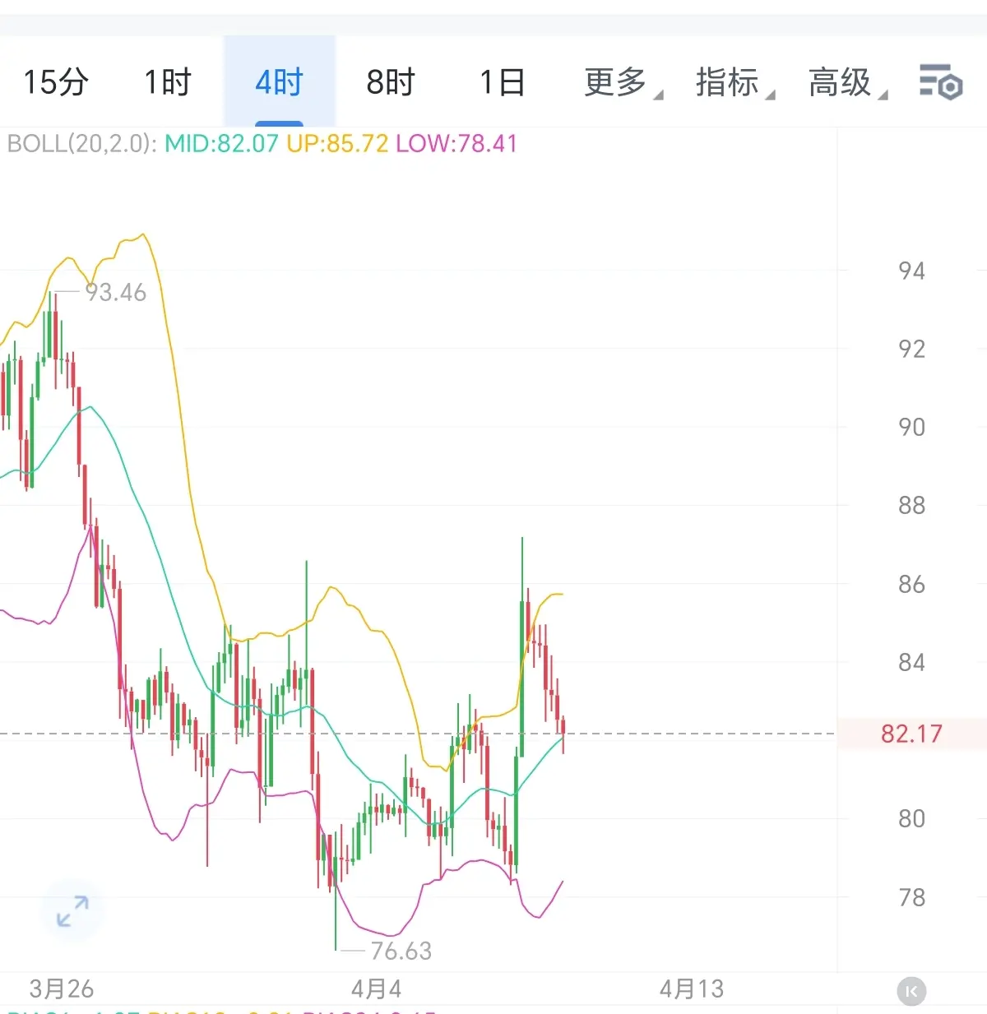
Task: Click the 94 price axis label
Action: pyautogui.click(x=911, y=271)
